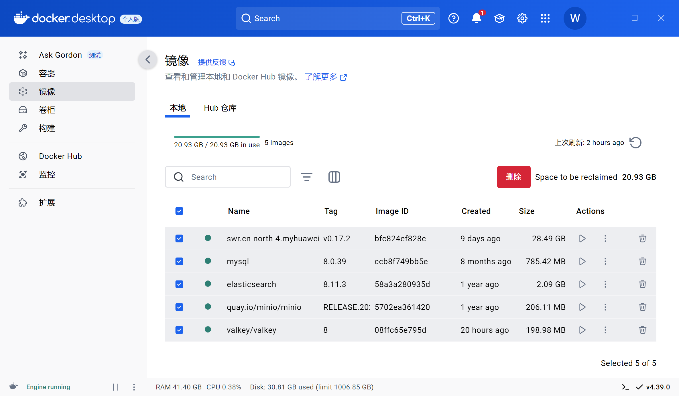Screen dimensions: 679x396
Task: Open 卷柜 volumes section
Action: tap(72, 110)
